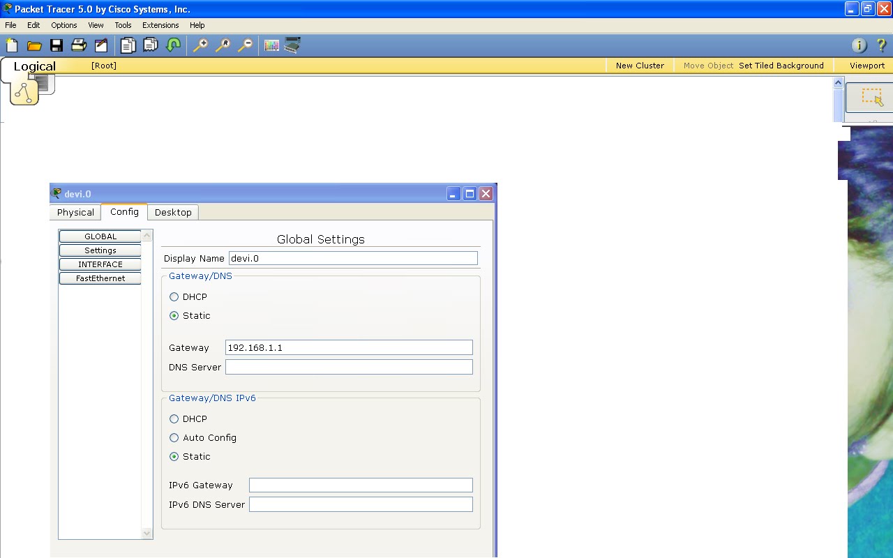The image size is (893, 558).
Task: Click config sidebar scroll up arrow
Action: [147, 235]
